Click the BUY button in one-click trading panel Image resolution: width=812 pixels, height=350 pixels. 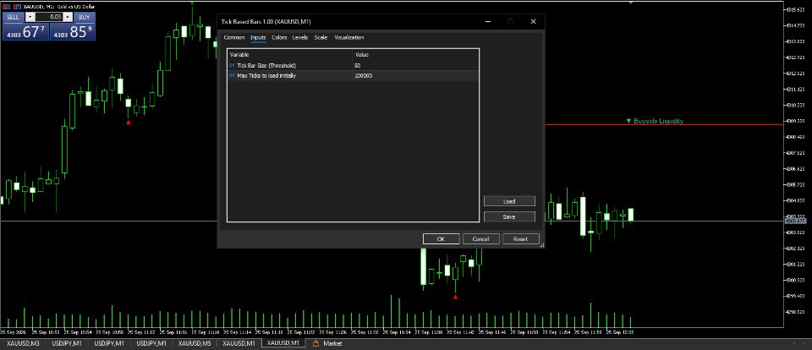pyautogui.click(x=85, y=17)
